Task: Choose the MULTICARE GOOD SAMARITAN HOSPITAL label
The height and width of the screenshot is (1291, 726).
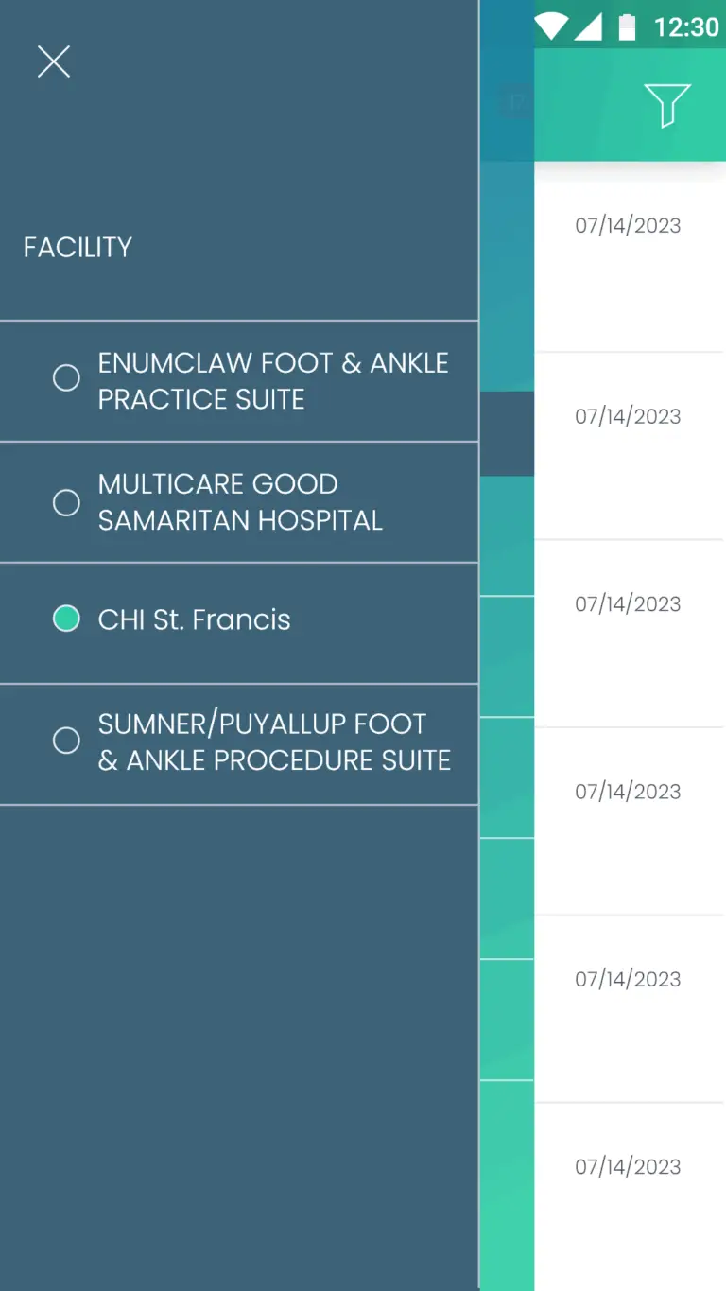Action: [240, 502]
